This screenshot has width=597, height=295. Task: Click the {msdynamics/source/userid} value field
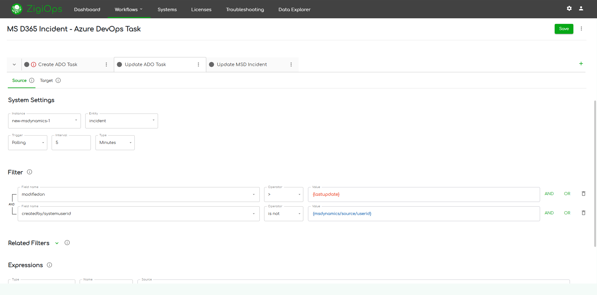[x=424, y=214]
